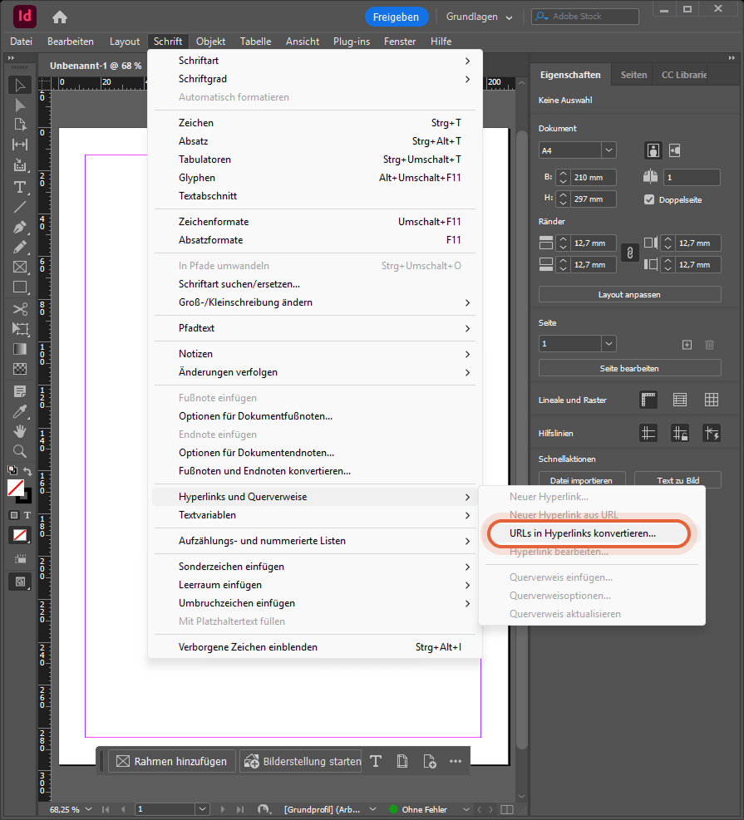Select the Line tool
The height and width of the screenshot is (820, 744).
tap(20, 207)
